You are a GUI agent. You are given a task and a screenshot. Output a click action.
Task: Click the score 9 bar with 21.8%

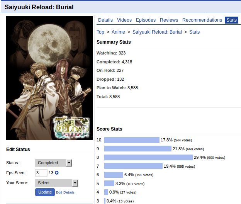[138, 149]
